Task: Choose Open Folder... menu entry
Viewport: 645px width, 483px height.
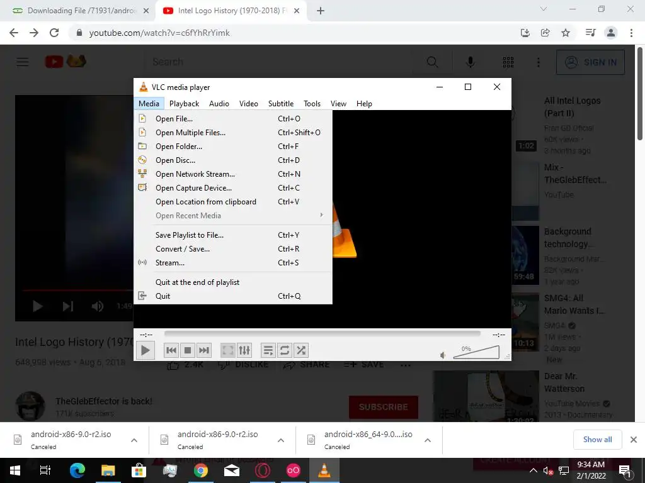Action: tap(233, 147)
